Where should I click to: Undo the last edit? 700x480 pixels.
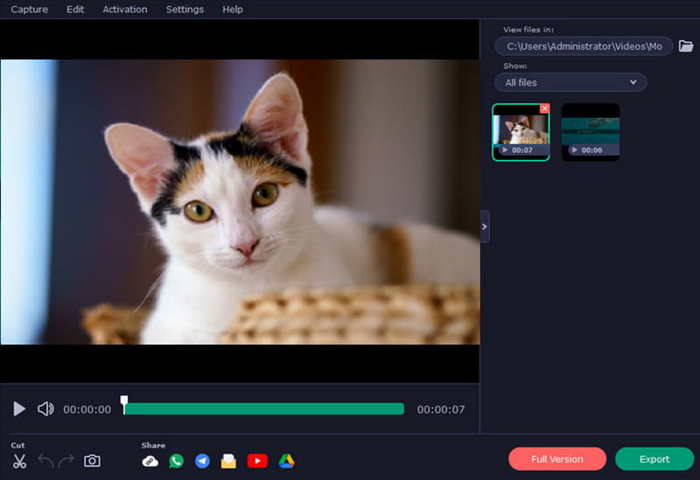pyautogui.click(x=45, y=461)
